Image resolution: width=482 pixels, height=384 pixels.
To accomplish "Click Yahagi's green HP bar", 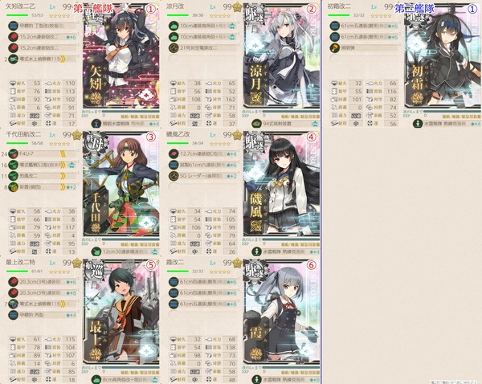I will (x=17, y=15).
